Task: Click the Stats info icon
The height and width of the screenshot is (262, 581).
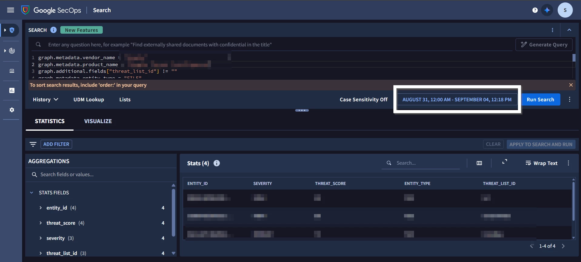Action: [x=216, y=163]
